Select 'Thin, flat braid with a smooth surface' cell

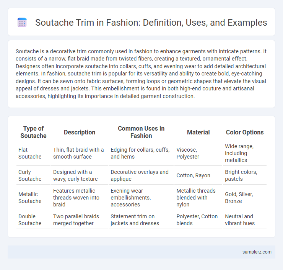tap(80, 153)
